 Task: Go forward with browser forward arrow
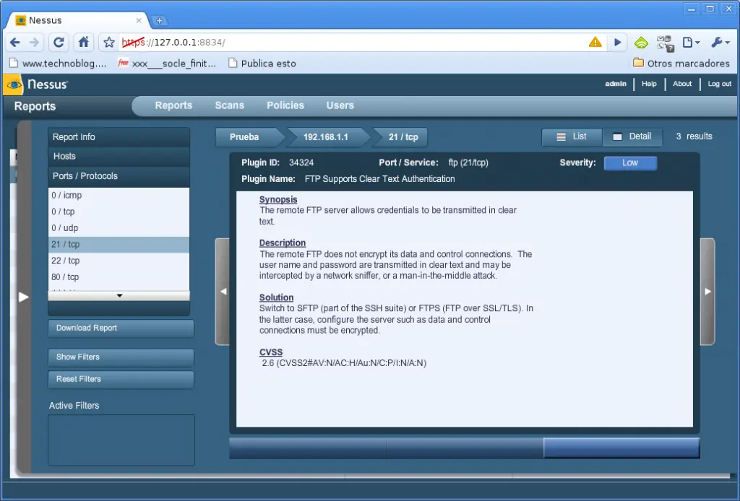click(x=34, y=43)
